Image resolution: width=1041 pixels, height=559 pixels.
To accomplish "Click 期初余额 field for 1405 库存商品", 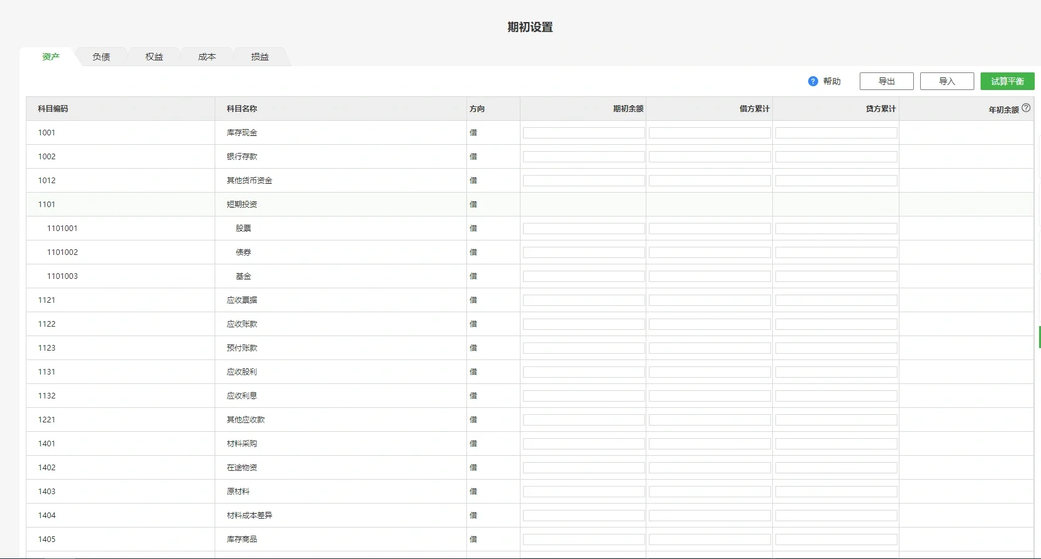I will pos(584,539).
